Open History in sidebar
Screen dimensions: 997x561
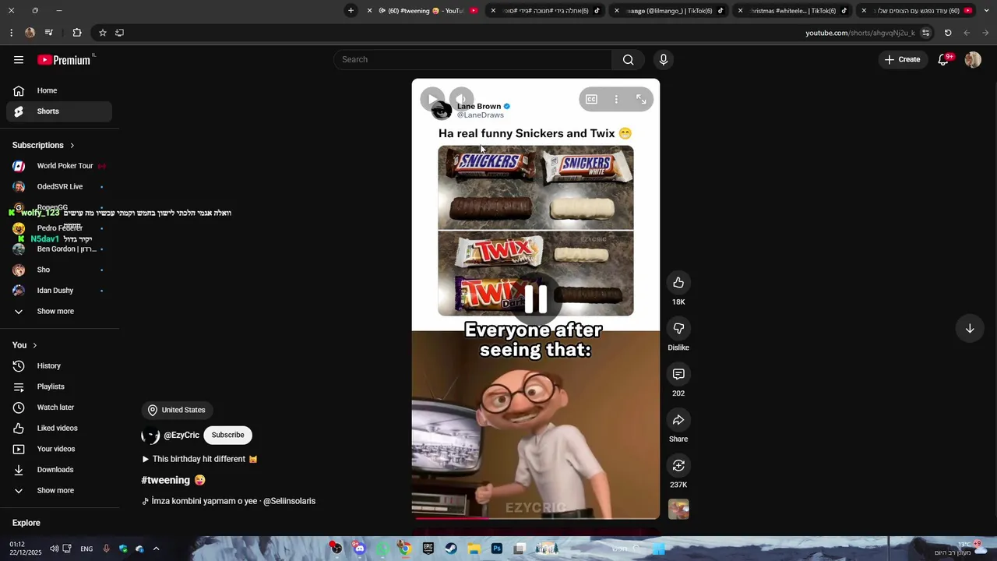click(59, 366)
